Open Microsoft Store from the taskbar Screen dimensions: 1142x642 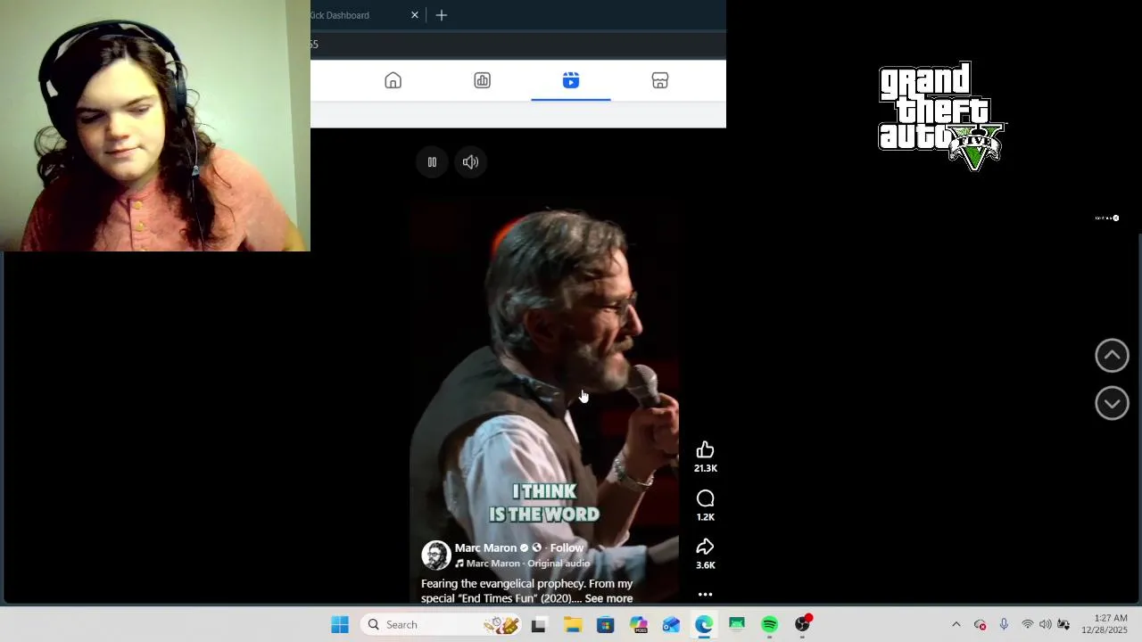(605, 625)
